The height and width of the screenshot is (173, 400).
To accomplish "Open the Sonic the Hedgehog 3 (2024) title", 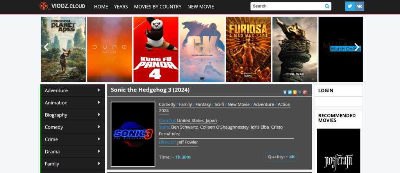I will pyautogui.click(x=150, y=90).
